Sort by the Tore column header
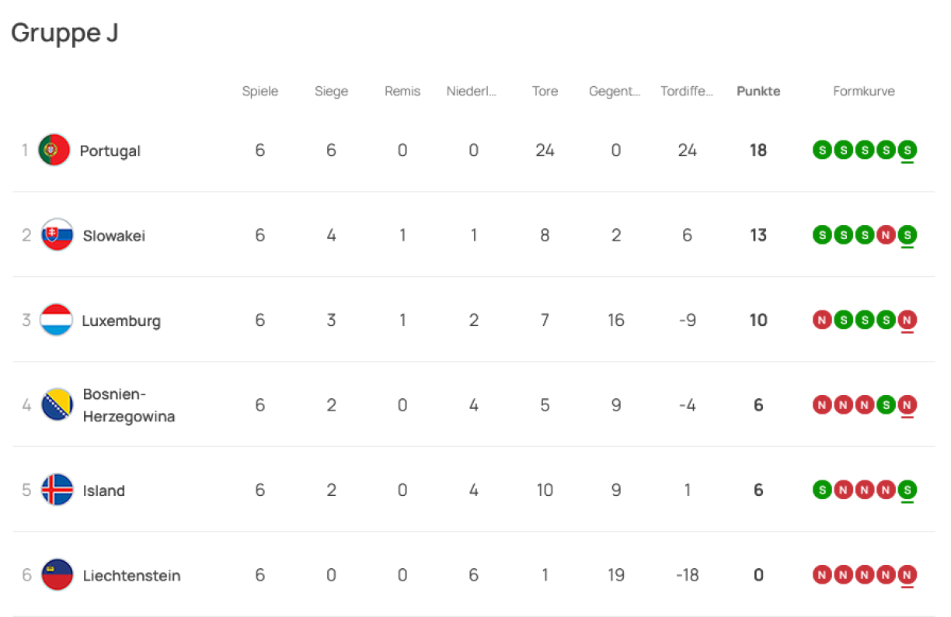 (545, 91)
